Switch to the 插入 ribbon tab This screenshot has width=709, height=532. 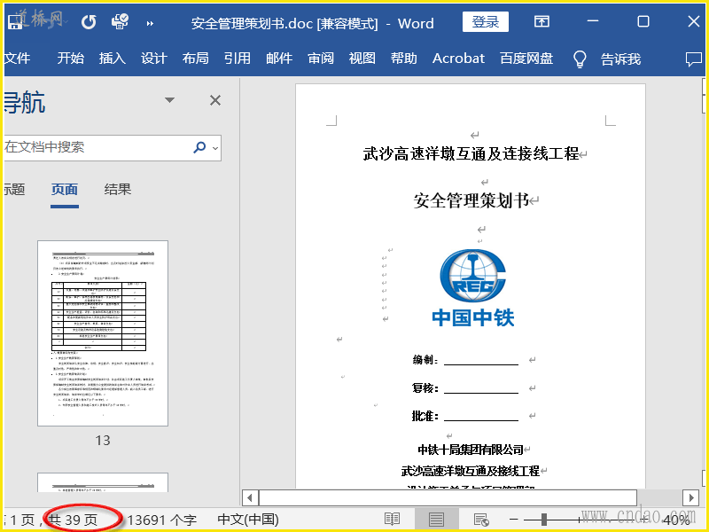113,59
